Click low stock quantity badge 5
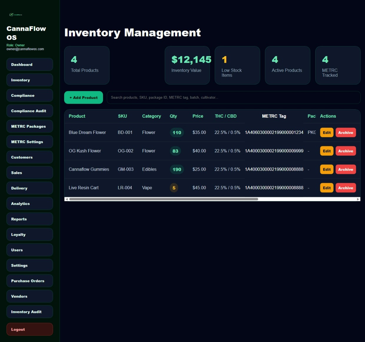Viewport: 365px width, 342px height. [x=174, y=188]
